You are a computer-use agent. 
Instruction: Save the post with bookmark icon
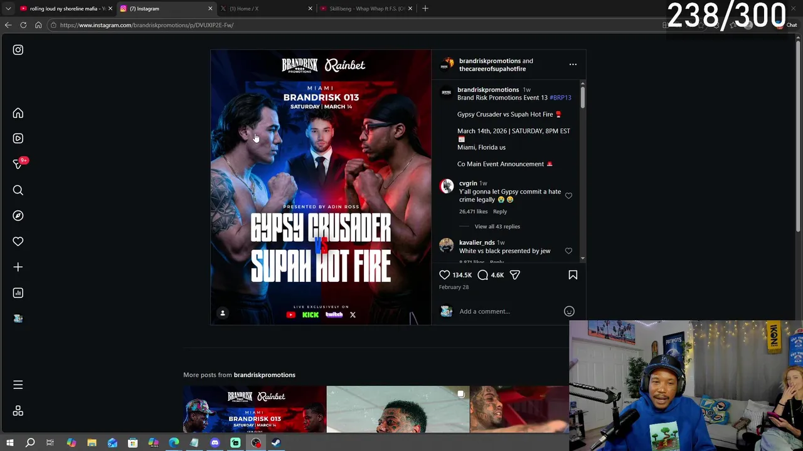pyautogui.click(x=573, y=274)
